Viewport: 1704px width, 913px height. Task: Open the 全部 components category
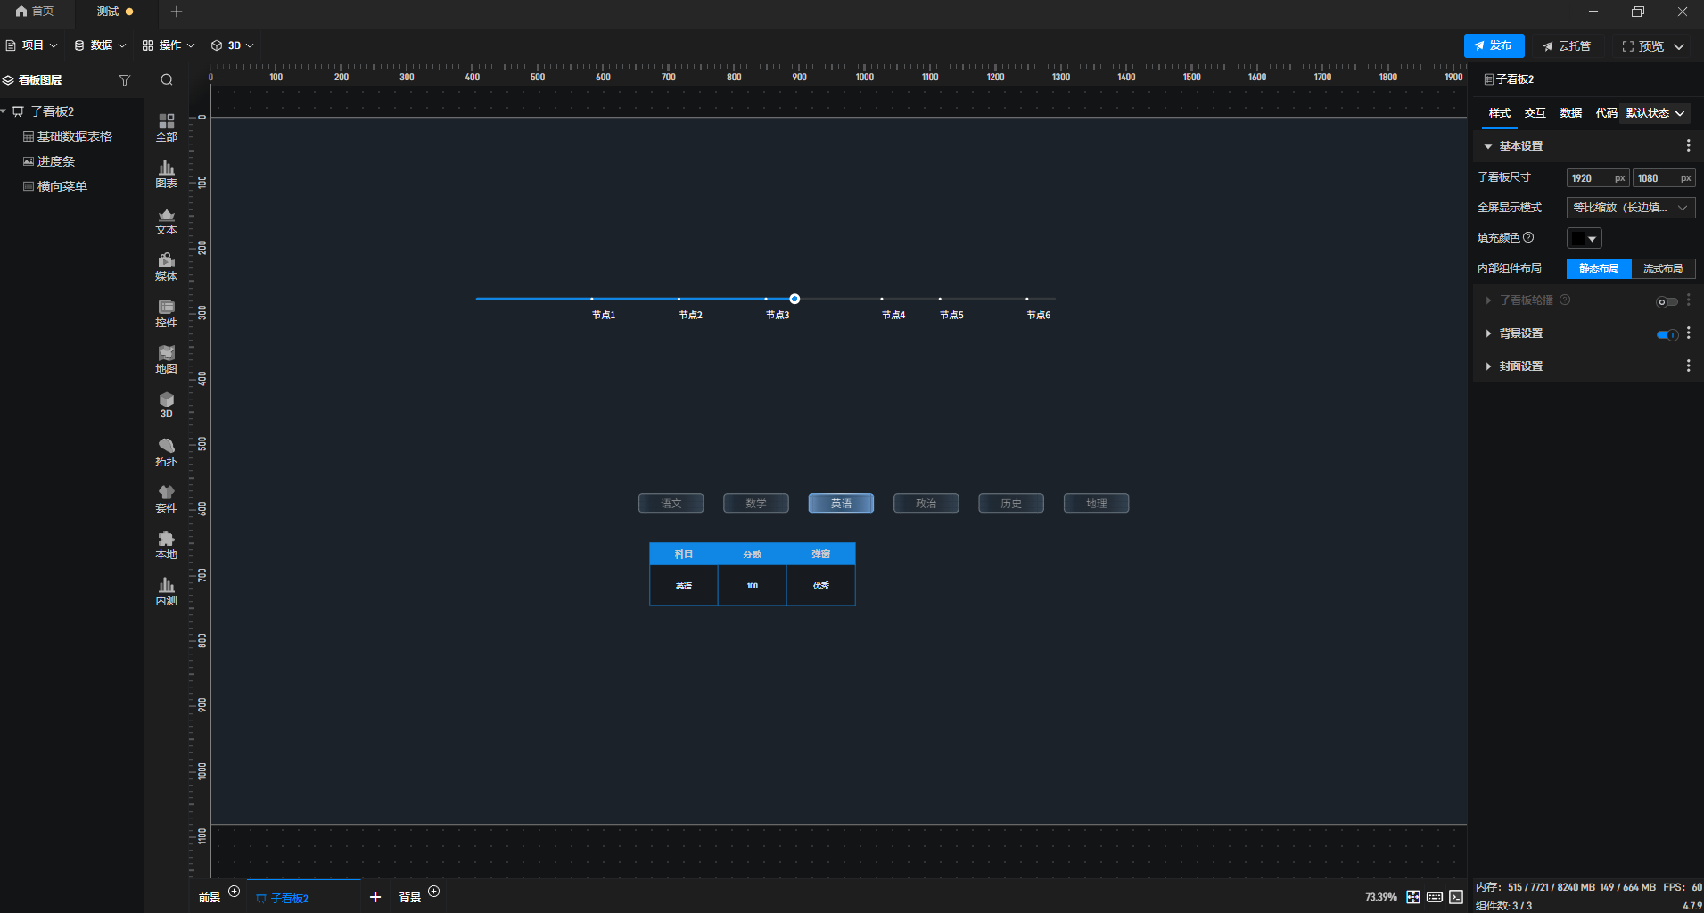tap(166, 127)
